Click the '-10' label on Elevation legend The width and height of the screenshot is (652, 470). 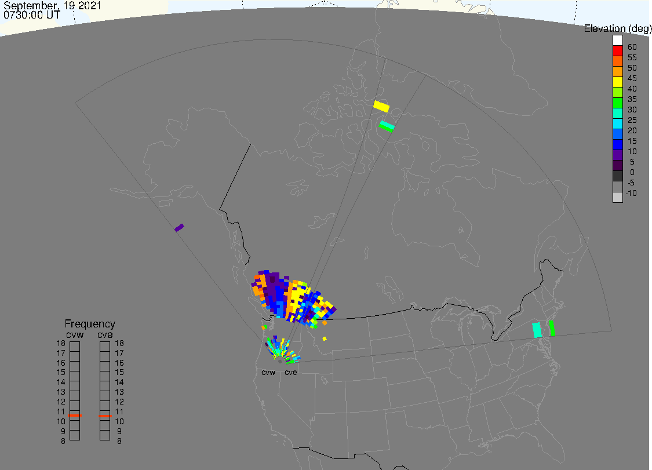click(x=631, y=193)
